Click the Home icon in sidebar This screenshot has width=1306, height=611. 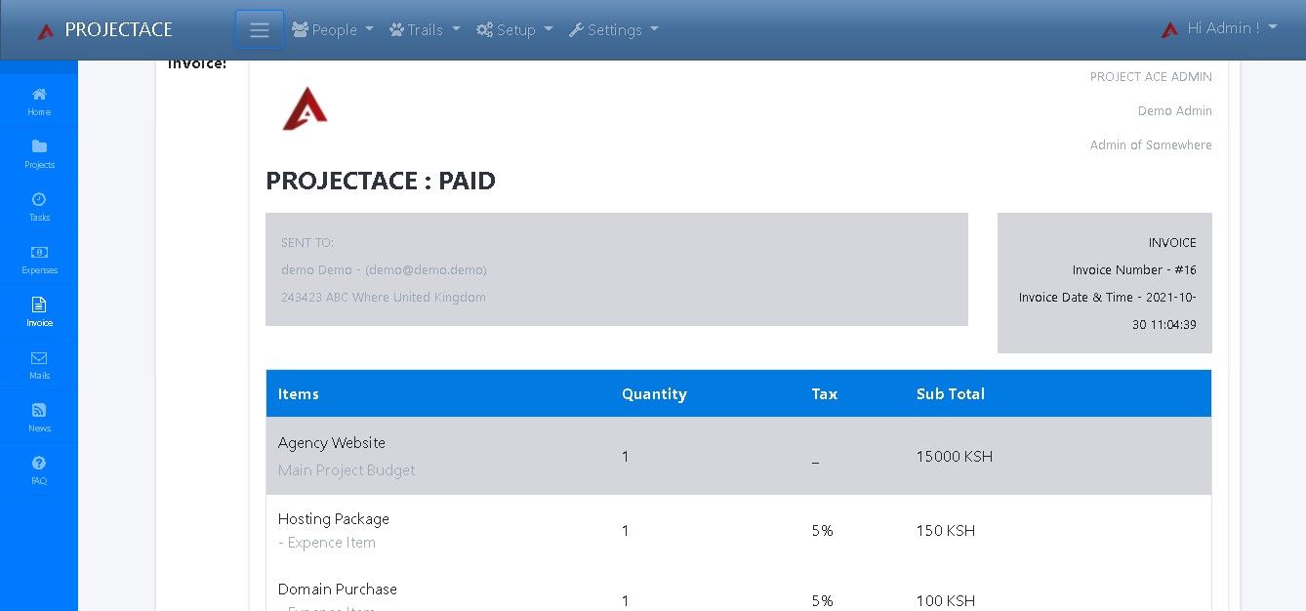pos(39,95)
